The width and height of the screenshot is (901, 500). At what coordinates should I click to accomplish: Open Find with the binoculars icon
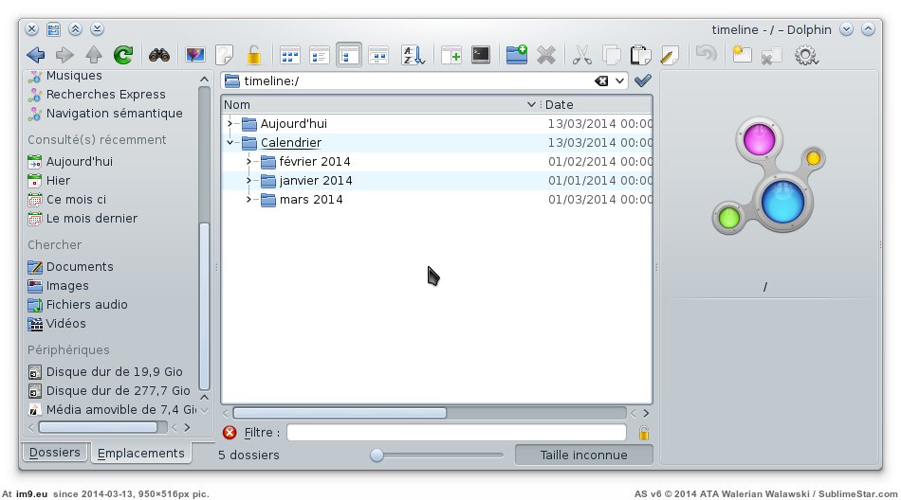tap(158, 55)
